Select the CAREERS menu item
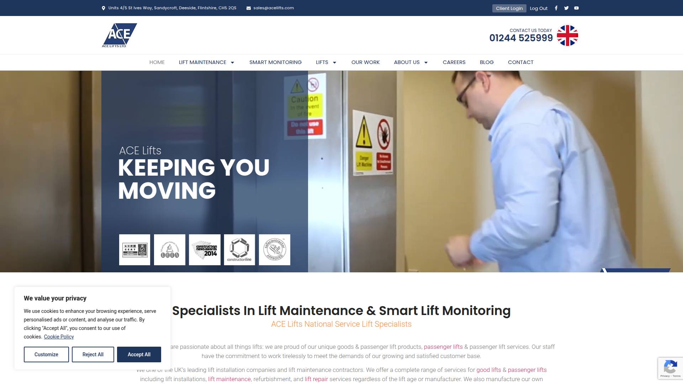This screenshot has height=384, width=683. point(454,62)
